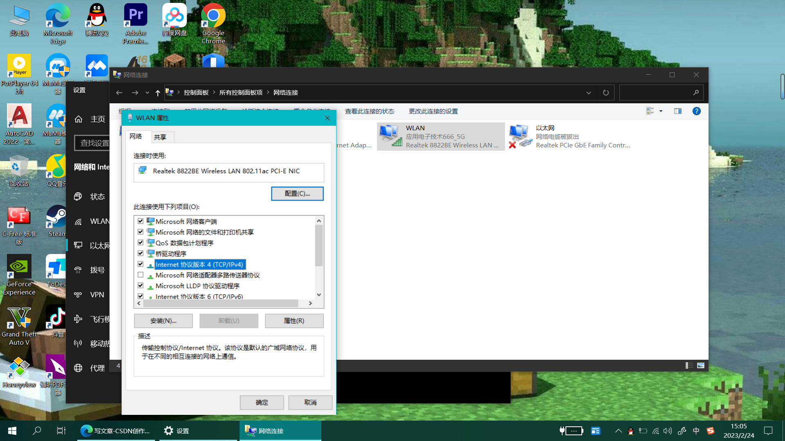Click the 属性(R) button
The image size is (785, 441).
click(x=294, y=321)
